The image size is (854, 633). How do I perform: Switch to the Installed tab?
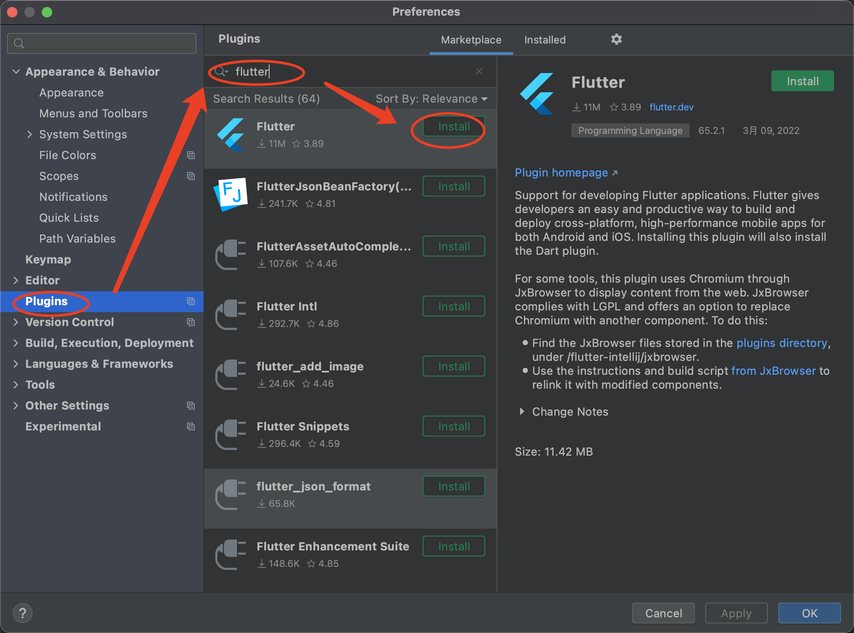[545, 40]
